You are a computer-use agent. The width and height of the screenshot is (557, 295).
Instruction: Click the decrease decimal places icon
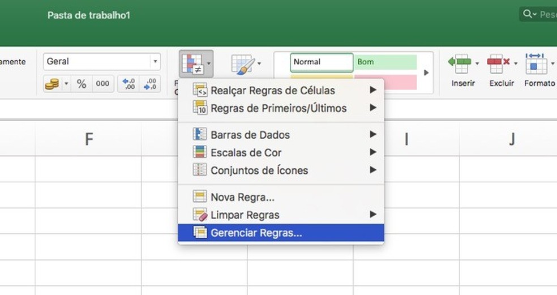coord(150,84)
